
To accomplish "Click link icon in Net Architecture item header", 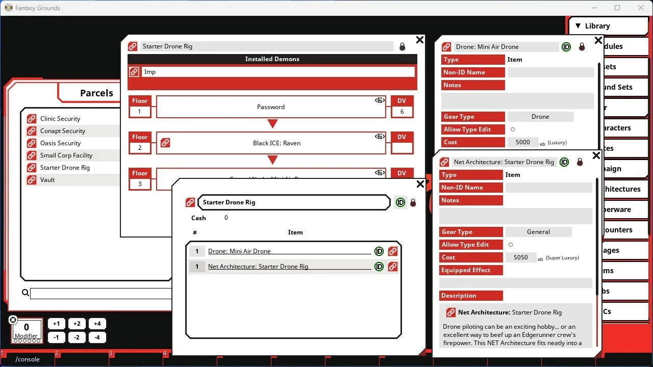I will pos(444,162).
